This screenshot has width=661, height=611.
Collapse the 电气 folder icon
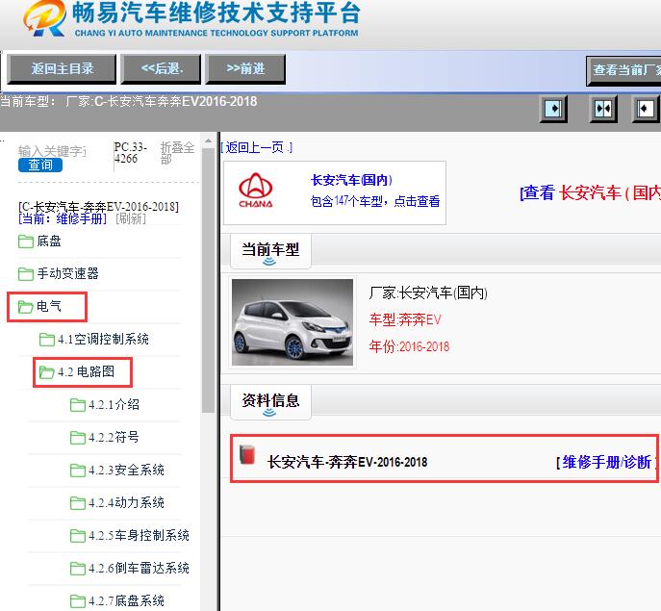click(x=26, y=307)
